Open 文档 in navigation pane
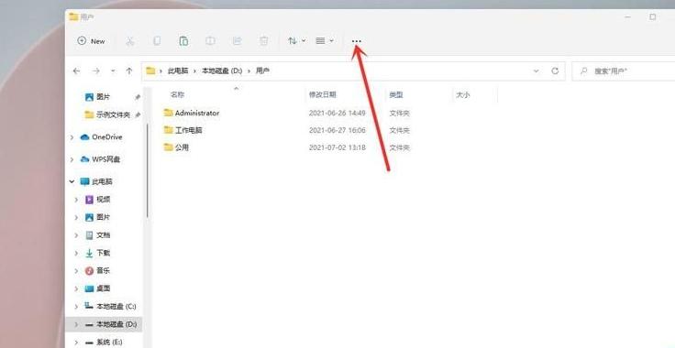The width and height of the screenshot is (675, 348). (104, 235)
